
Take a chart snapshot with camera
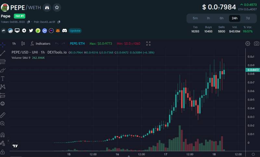pos(256,43)
